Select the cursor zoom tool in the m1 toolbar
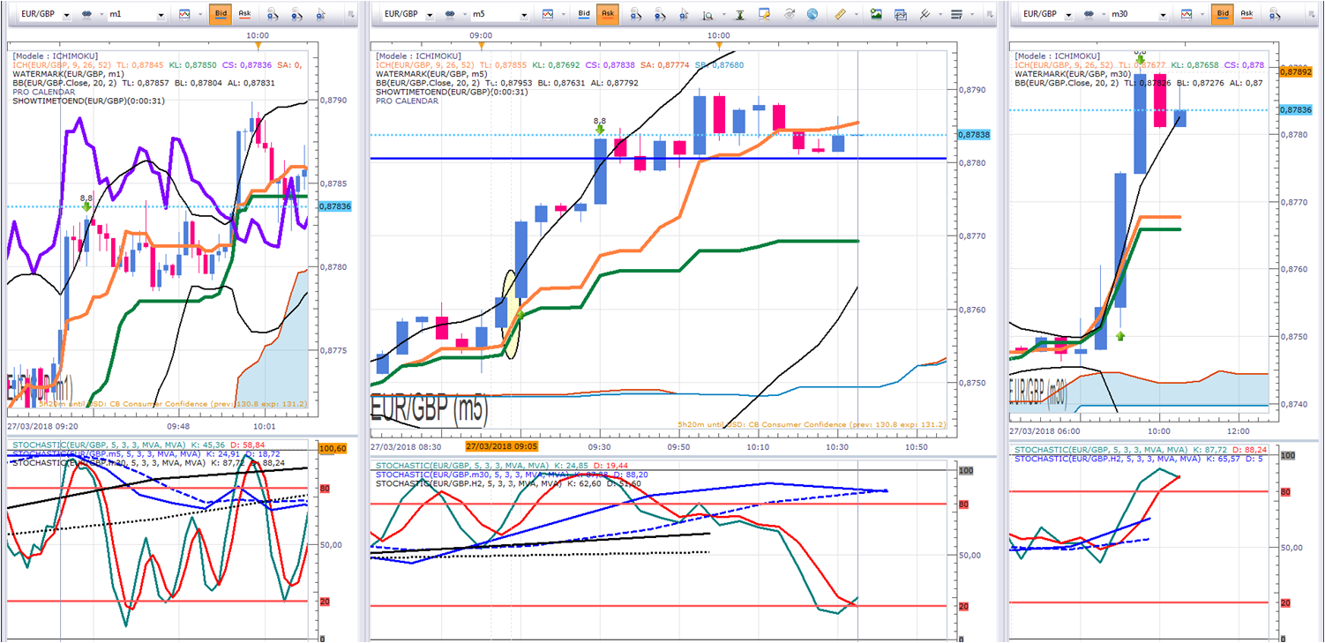Viewport: 1325px width, 643px height. (322, 14)
